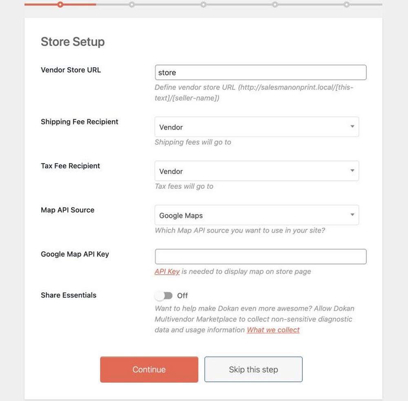Click the arrow of Google Maps select
Viewport: 408px width, 401px height.
(x=353, y=215)
